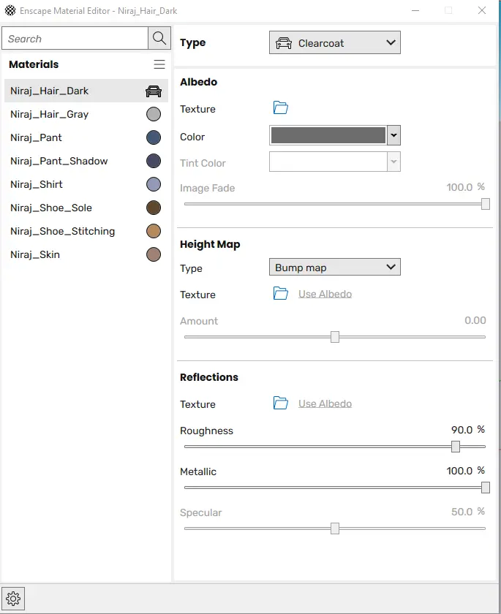501x614 pixels.
Task: Expand the Height Map Bump map dropdown
Action: [335, 268]
